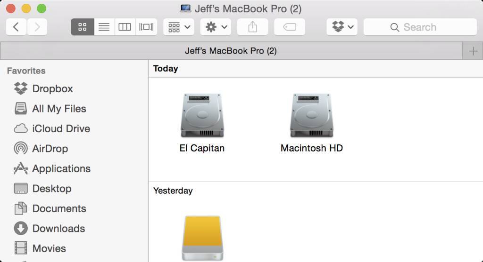Open the Dropbox toolbar dropdown
The height and width of the screenshot is (262, 483).
click(342, 27)
